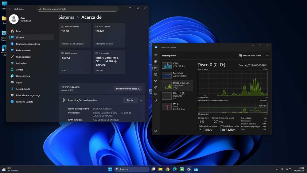The height and width of the screenshot is (173, 307).
Task: Open App history icon in Task Manager
Action: coord(156,74)
